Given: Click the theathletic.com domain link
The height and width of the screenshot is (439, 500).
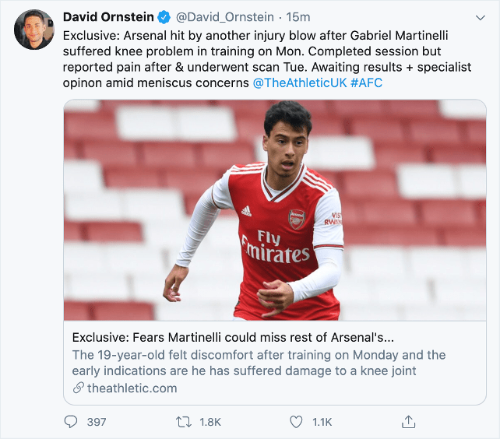Looking at the screenshot, I should point(132,388).
